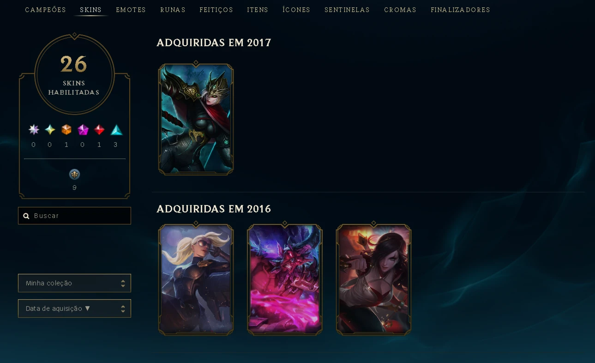This screenshot has height=363, width=595.
Task: Open the Minha coleção dropdown
Action: [74, 283]
